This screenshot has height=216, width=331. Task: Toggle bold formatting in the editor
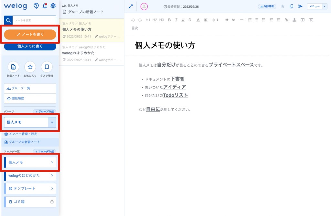(169, 20)
